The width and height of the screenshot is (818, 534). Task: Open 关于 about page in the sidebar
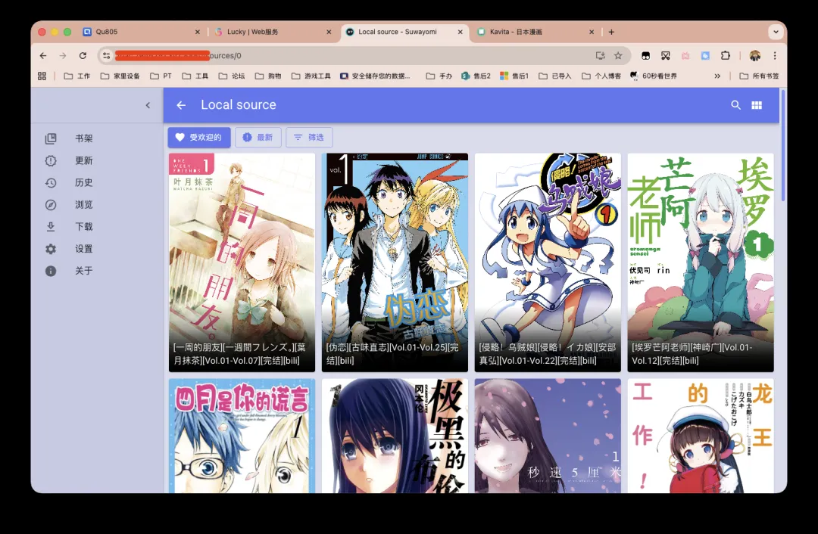click(x=83, y=271)
